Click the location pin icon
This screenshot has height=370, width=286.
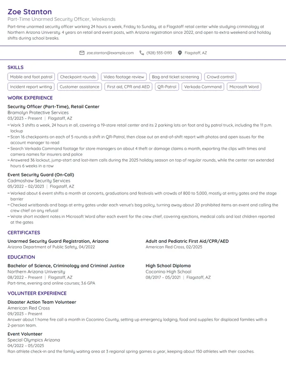(x=180, y=53)
